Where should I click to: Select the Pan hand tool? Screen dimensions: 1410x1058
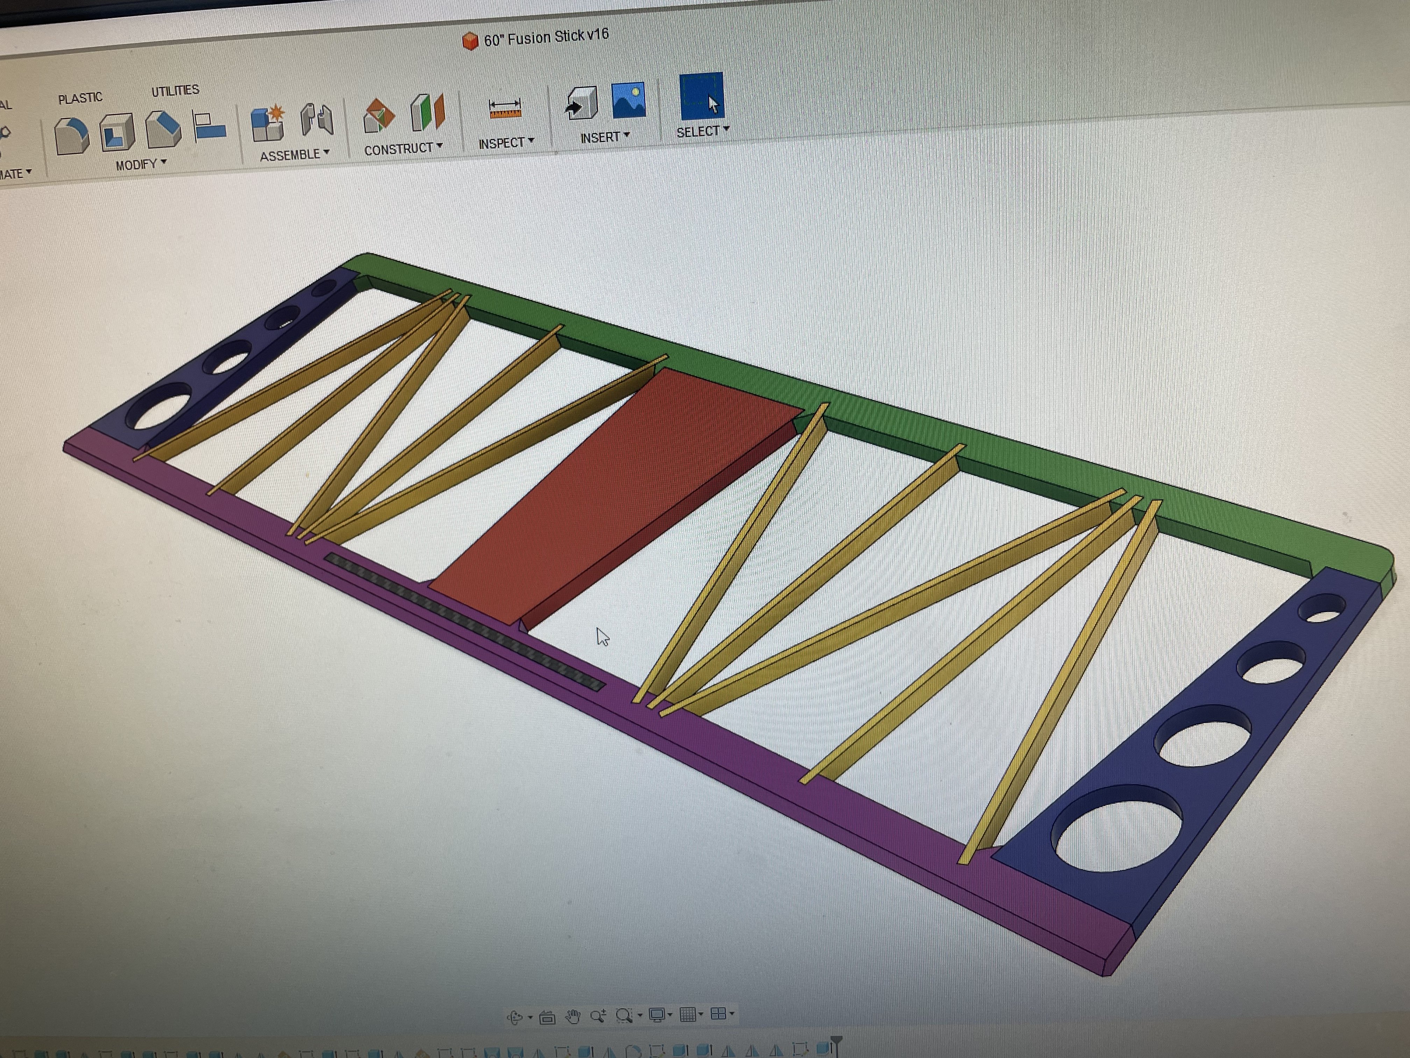click(573, 1017)
